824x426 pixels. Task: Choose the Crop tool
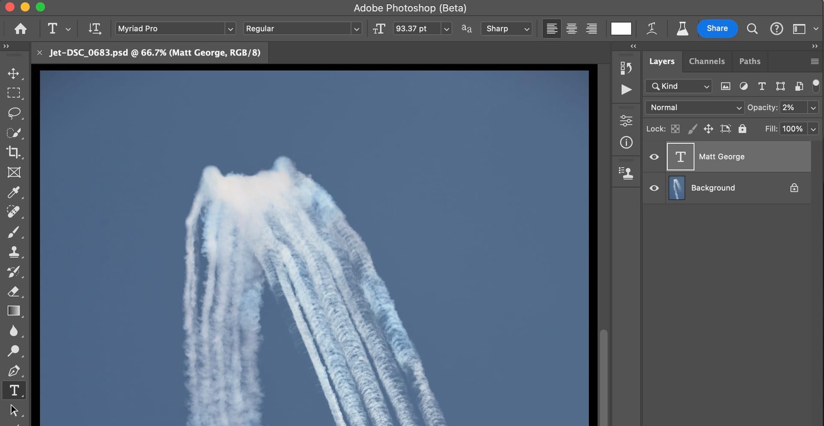[x=13, y=152]
